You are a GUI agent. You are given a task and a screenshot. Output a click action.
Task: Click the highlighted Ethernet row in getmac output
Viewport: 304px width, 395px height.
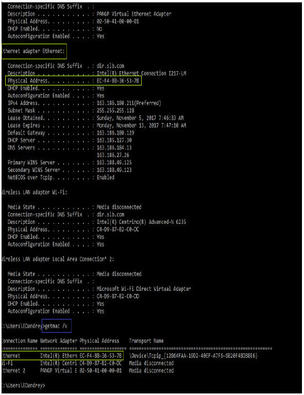point(62,356)
